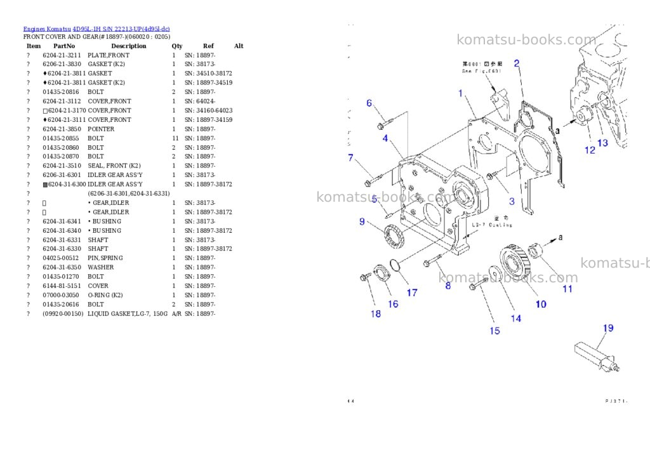Select part number "6204-31-6341"
Image resolution: width=650 pixels, height=460 pixels.
click(62, 221)
